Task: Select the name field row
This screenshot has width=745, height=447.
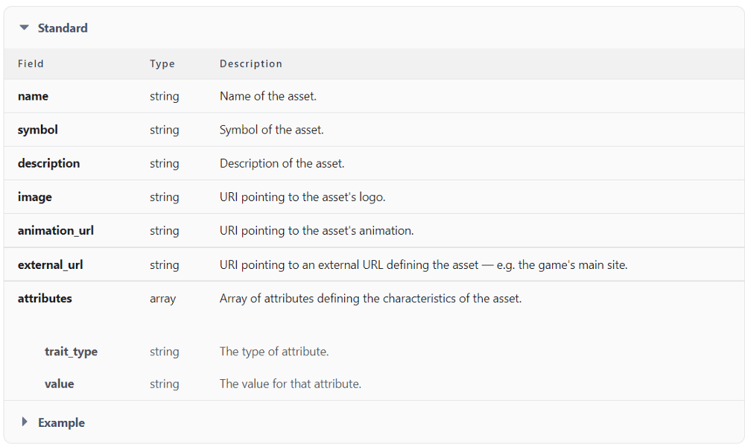Action: click(x=33, y=96)
